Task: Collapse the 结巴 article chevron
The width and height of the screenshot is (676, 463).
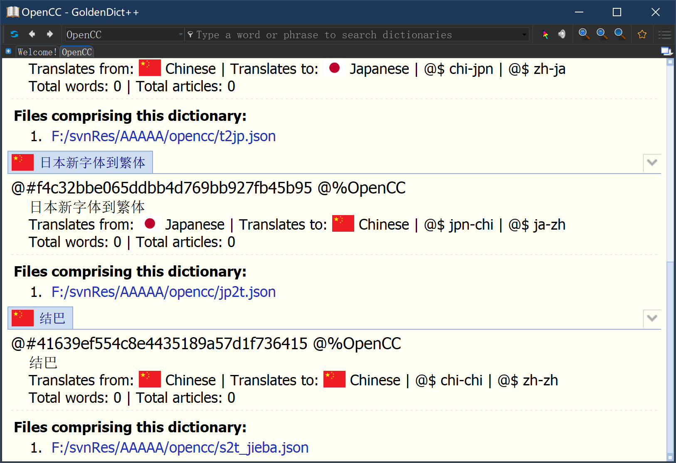Action: click(x=652, y=318)
